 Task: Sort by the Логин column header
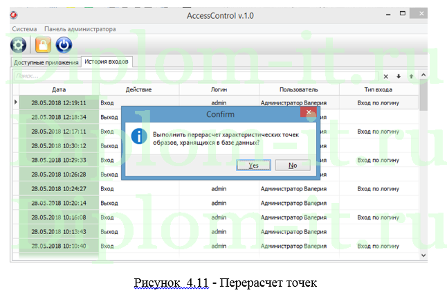[219, 89]
